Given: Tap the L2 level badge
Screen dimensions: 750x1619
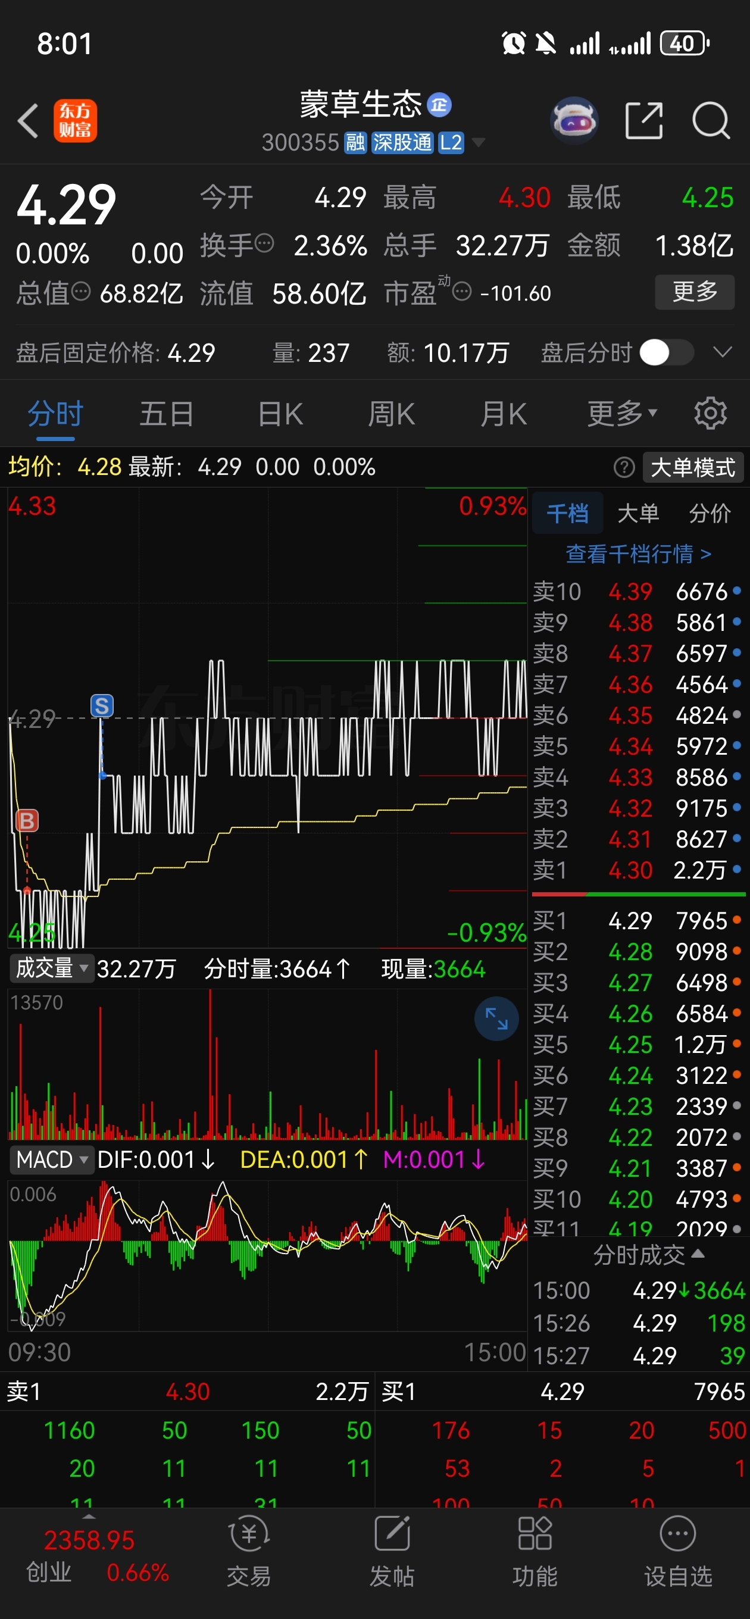Looking at the screenshot, I should [x=451, y=143].
